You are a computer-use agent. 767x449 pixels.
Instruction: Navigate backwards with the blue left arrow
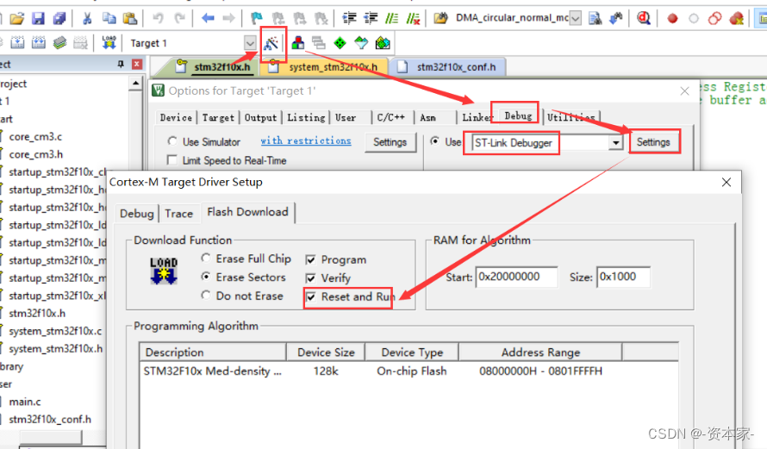(208, 19)
